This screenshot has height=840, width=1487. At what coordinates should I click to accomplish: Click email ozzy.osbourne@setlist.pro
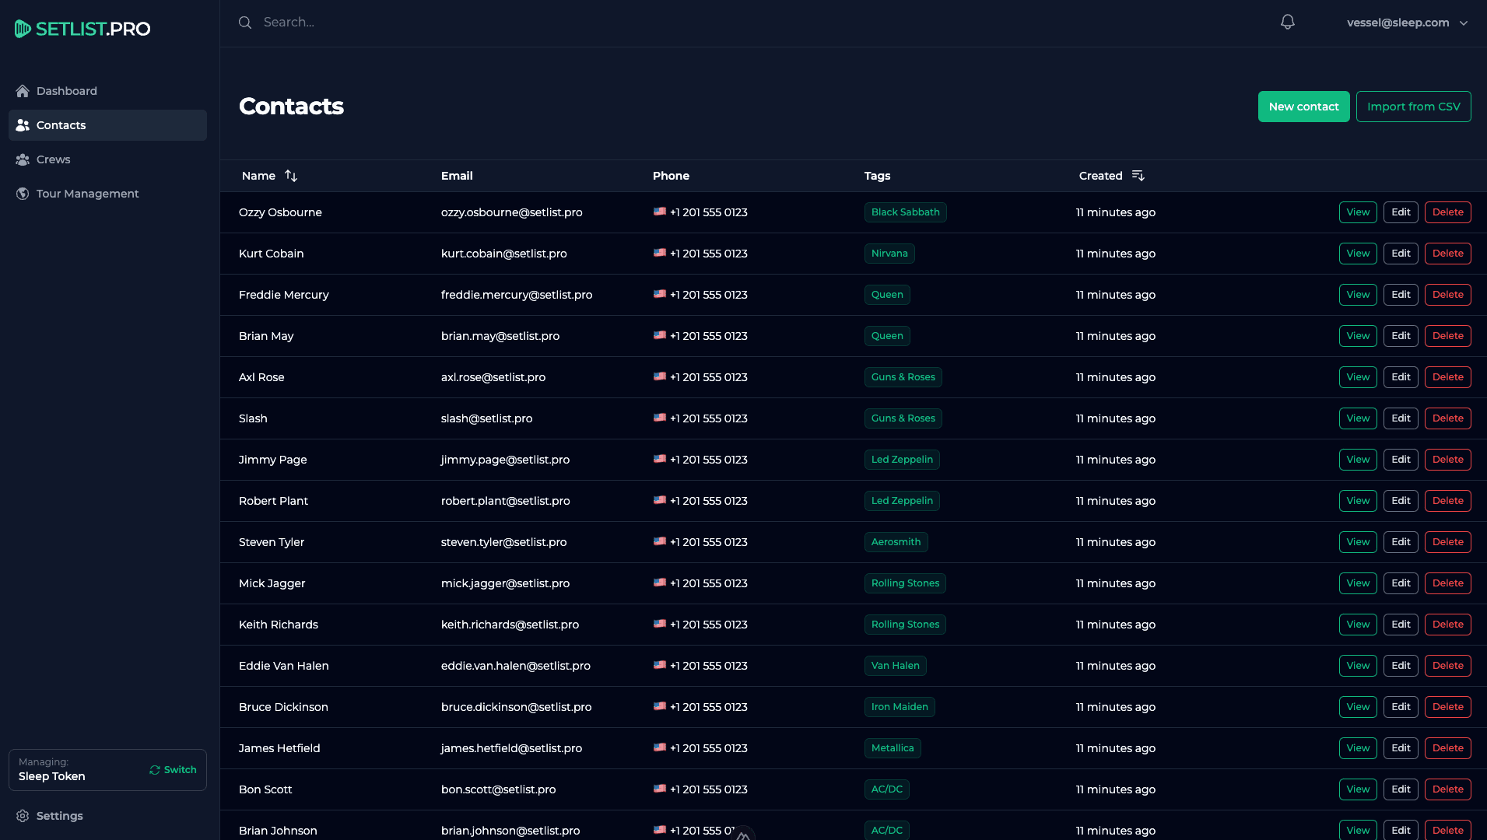(x=512, y=212)
